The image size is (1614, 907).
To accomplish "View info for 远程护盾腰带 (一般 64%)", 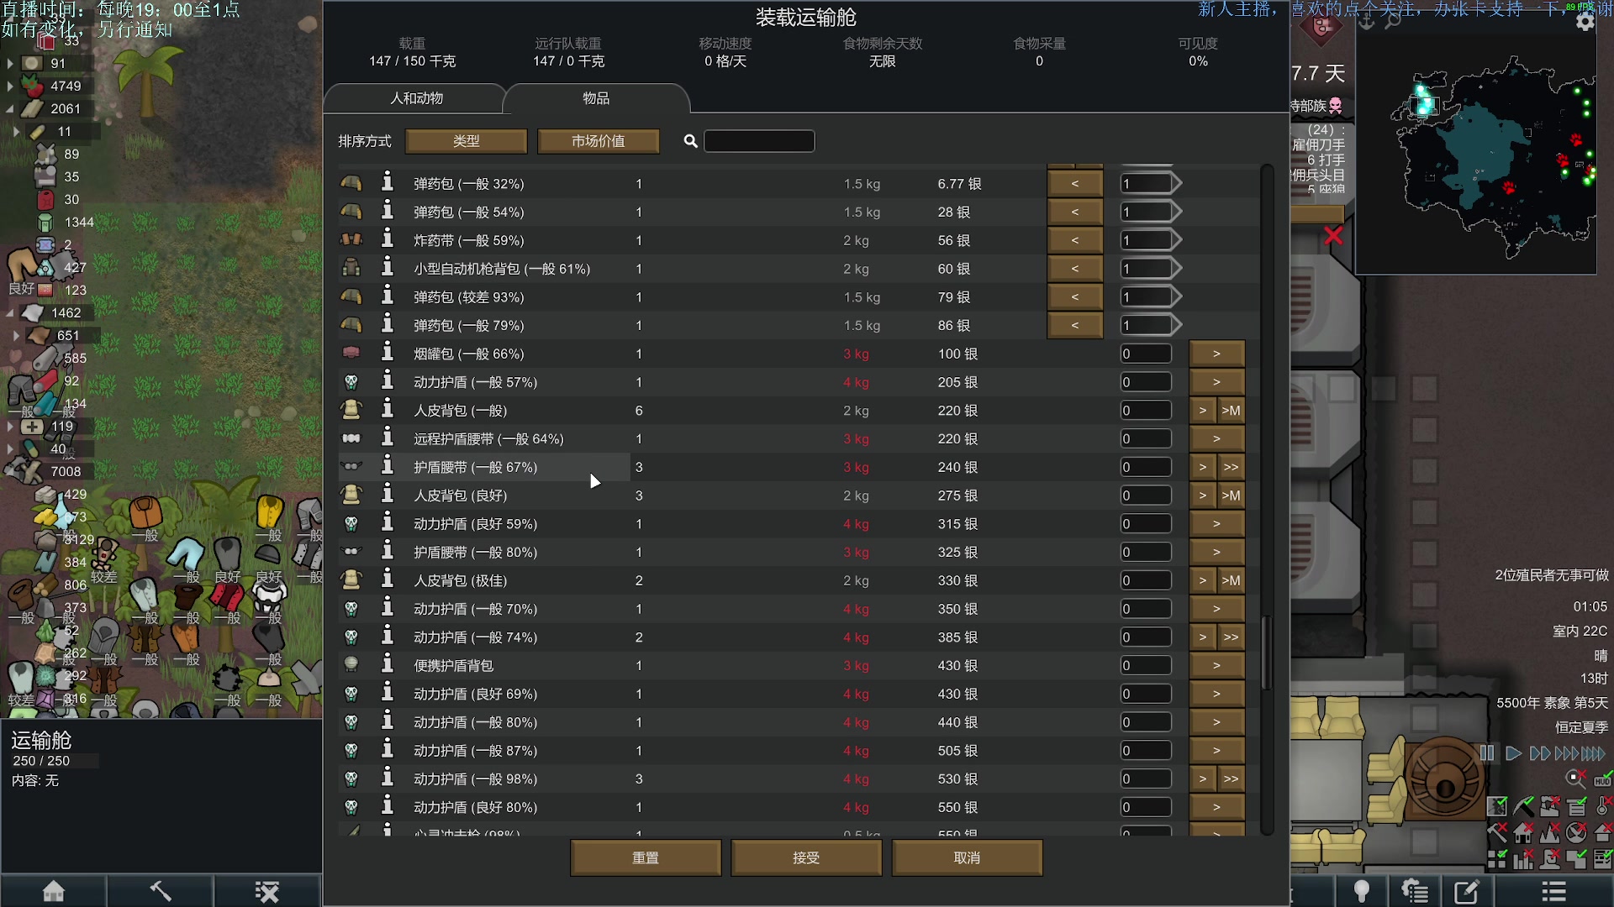I will (x=388, y=438).
